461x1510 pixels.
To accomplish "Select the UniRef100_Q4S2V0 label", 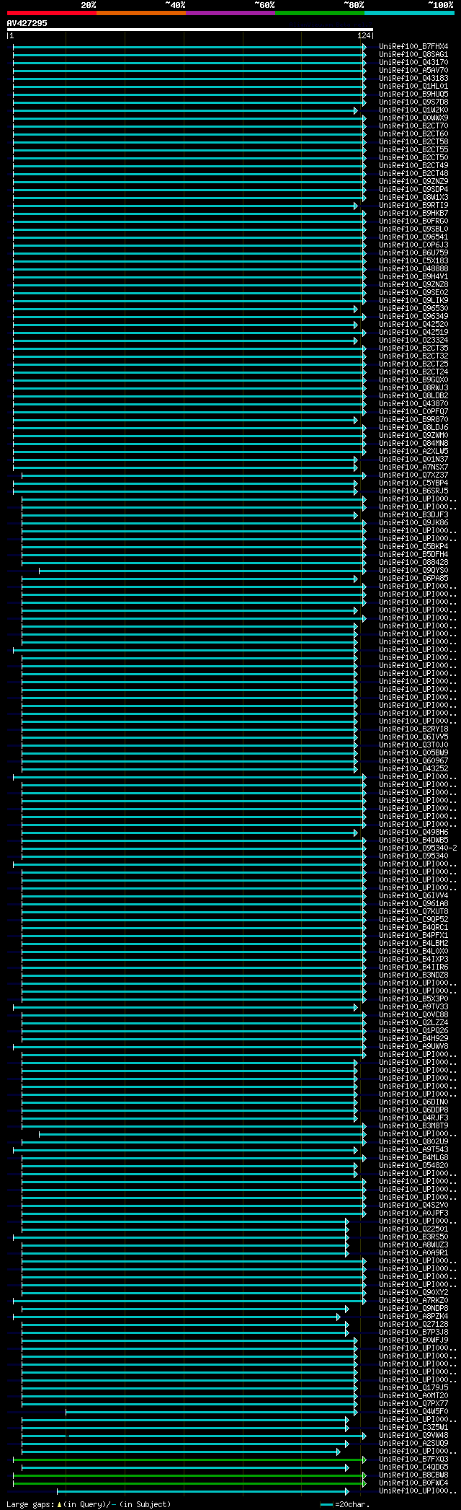I will click(x=413, y=1206).
